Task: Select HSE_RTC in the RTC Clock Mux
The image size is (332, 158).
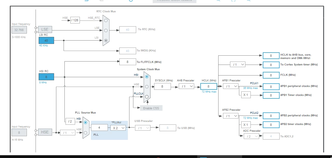Action: click(x=106, y=20)
